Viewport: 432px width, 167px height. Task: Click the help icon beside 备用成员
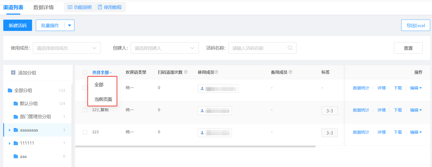pos(290,72)
